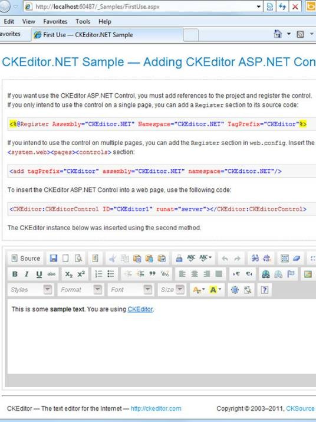Insert a link with globe icon
Screen dimensions: 316x422
coord(266,274)
